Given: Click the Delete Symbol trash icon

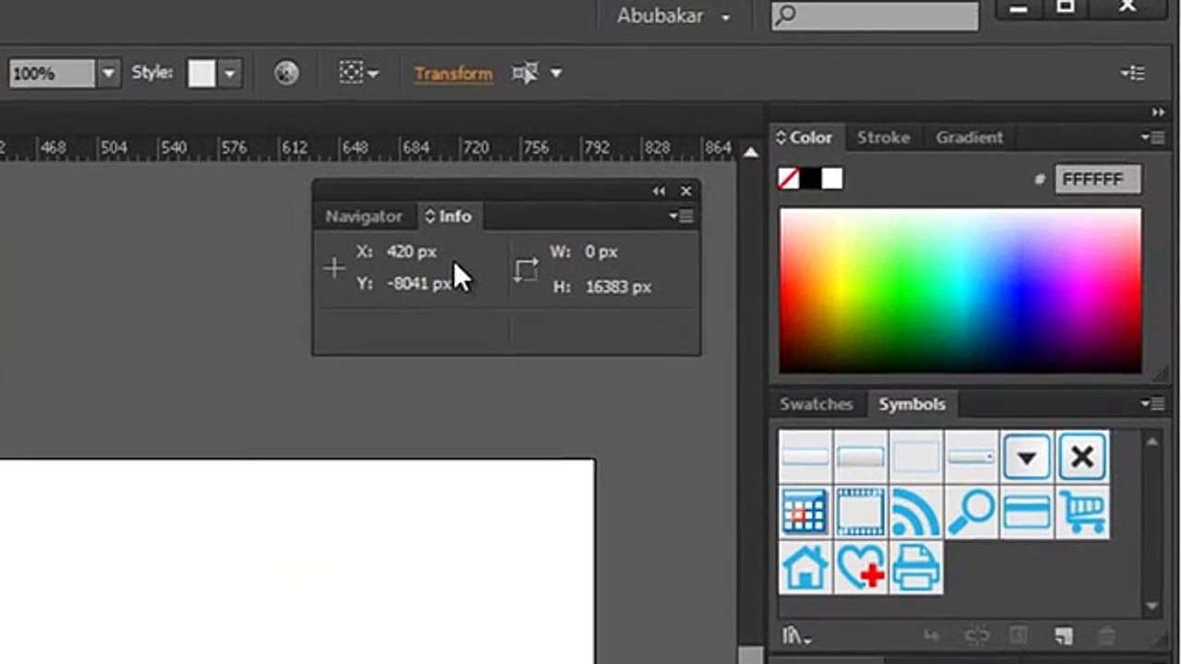Looking at the screenshot, I should tap(1107, 636).
